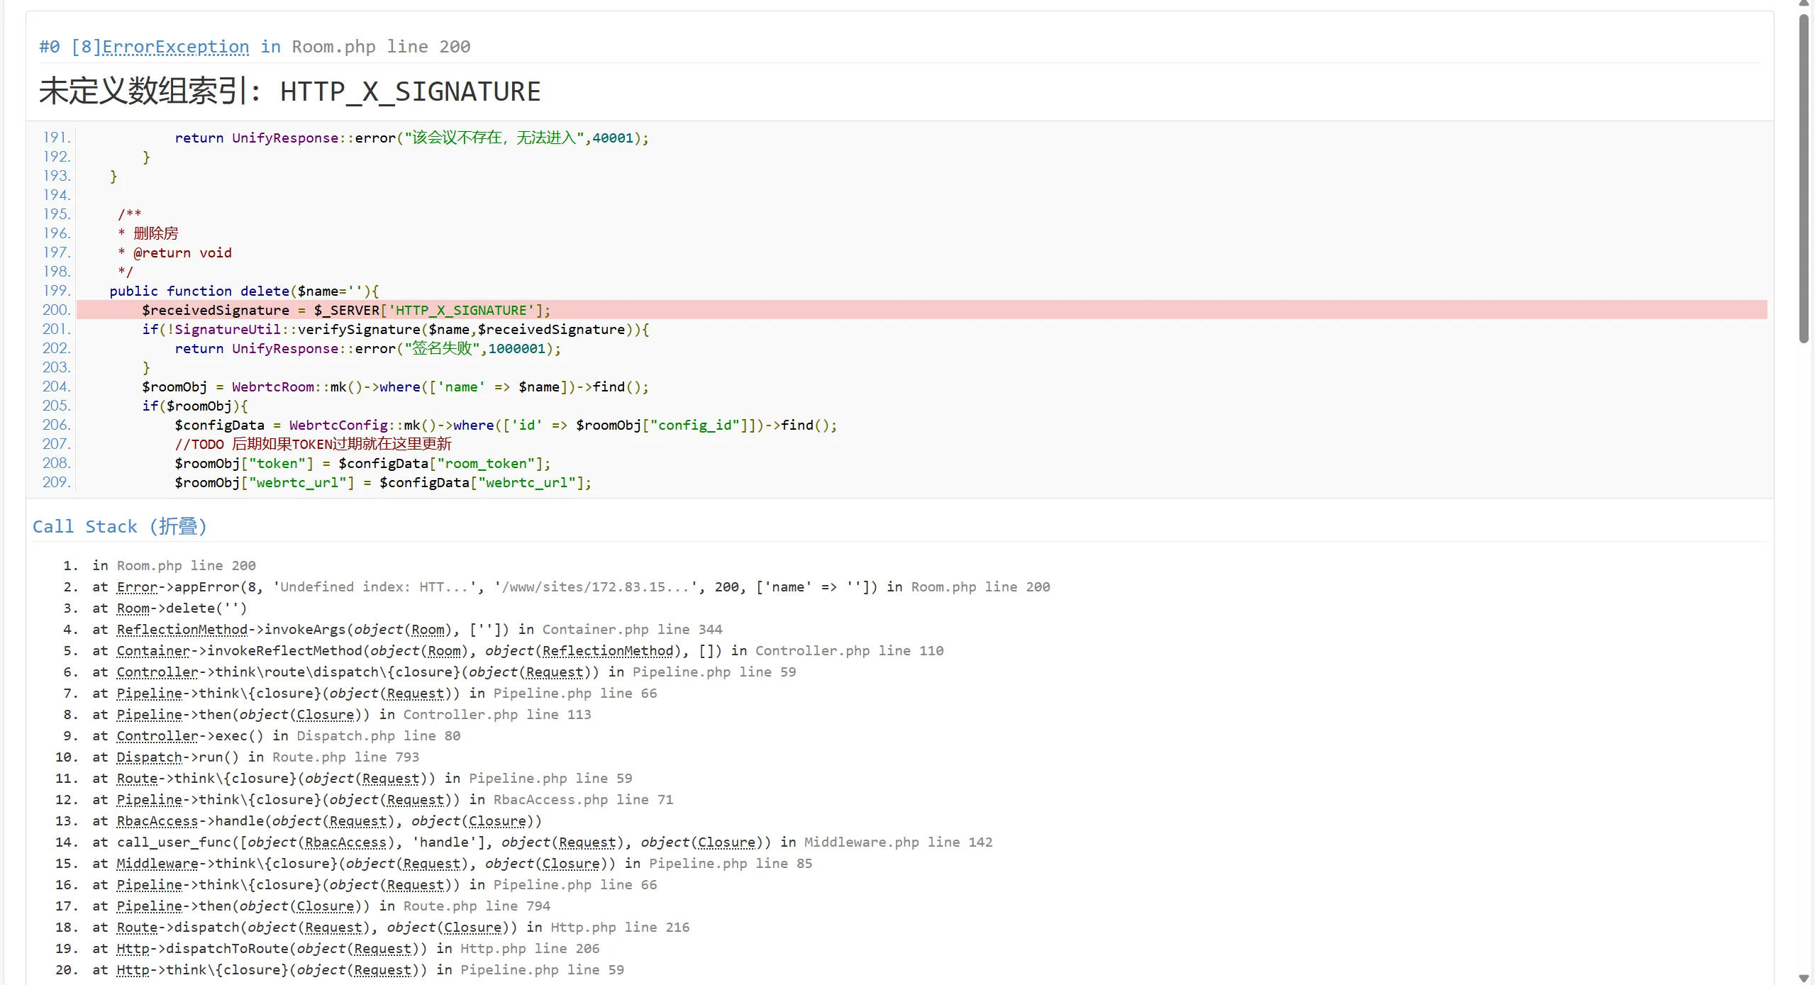Click the ErrorException link in header
1815x985 pixels.
(175, 47)
